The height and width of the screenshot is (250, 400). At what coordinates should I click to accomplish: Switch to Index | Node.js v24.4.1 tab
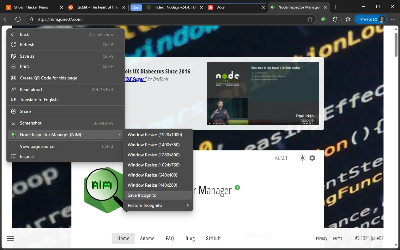coord(175,7)
